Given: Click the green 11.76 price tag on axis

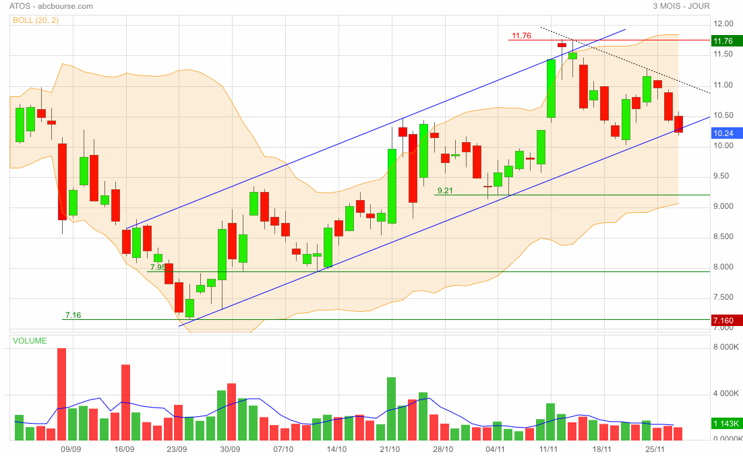Looking at the screenshot, I should click(727, 41).
